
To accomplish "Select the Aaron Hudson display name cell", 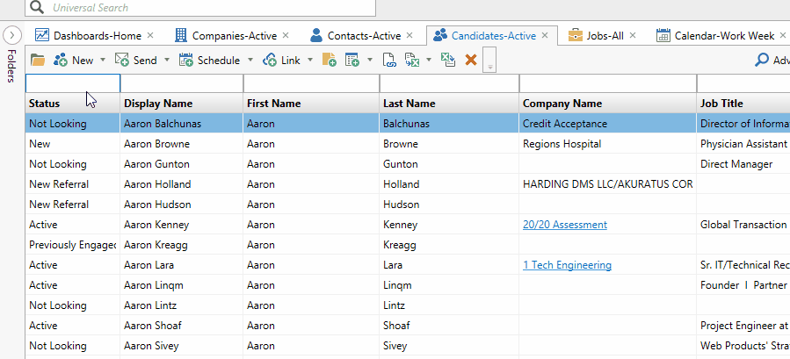I will [182, 204].
